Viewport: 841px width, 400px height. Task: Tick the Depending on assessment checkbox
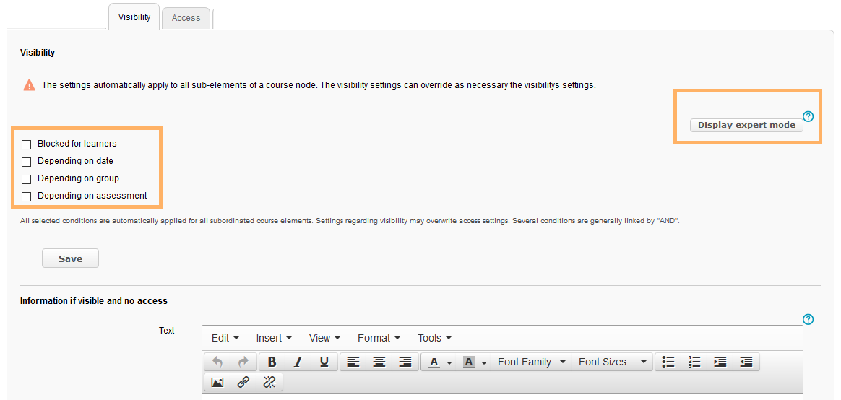(x=27, y=196)
